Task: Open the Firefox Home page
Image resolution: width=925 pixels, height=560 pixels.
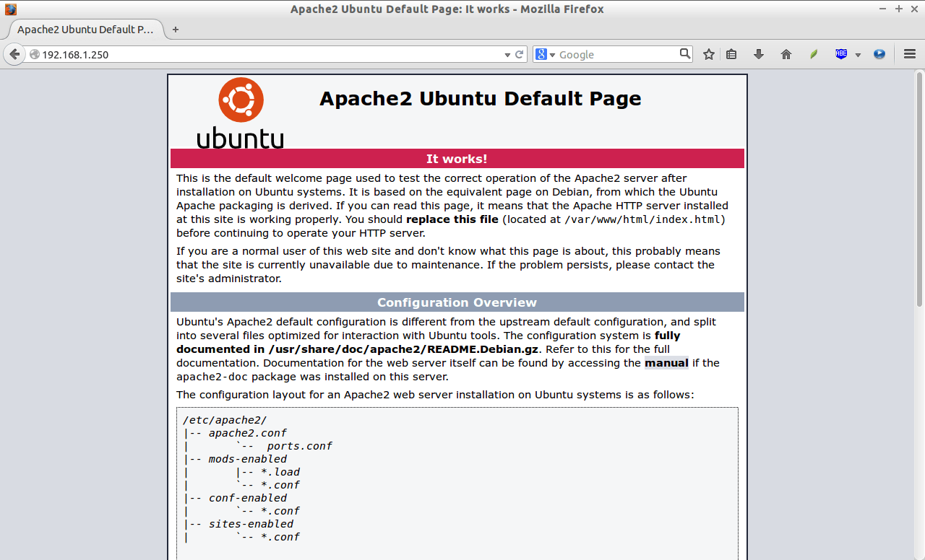Action: 786,53
